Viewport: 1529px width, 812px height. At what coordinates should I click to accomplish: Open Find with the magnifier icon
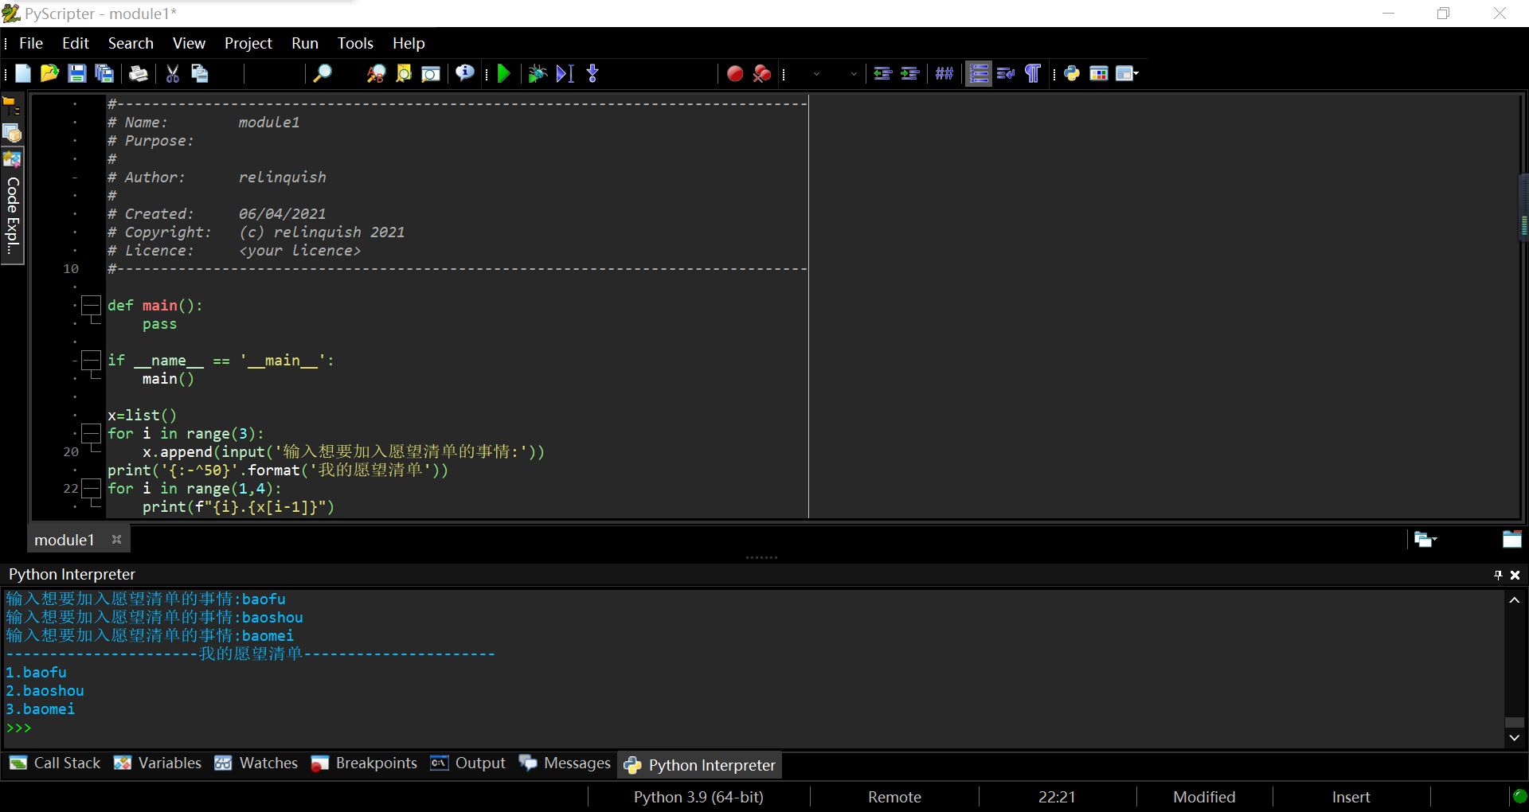click(x=322, y=74)
